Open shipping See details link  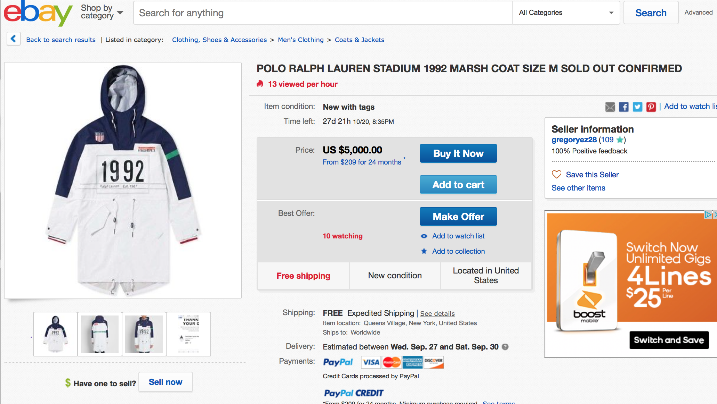coord(437,313)
